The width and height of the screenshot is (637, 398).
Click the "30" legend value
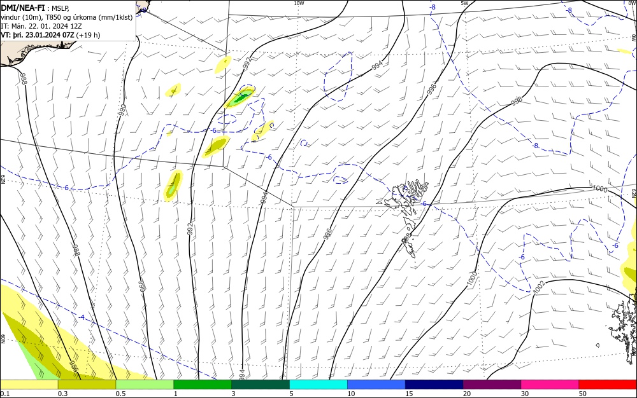(525, 394)
